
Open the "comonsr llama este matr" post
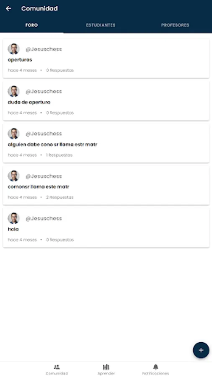106,185
